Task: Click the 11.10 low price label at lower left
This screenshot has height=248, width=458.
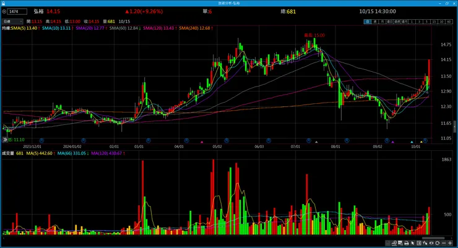Action: click(x=17, y=140)
